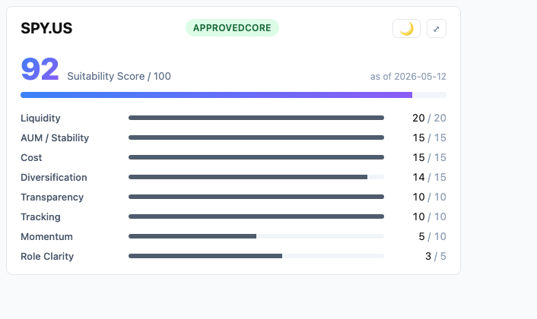Click the Tracking score bar
The height and width of the screenshot is (319, 537).
pos(256,216)
